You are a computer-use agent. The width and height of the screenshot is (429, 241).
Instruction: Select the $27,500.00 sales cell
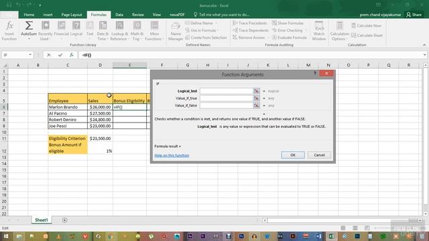[100, 113]
